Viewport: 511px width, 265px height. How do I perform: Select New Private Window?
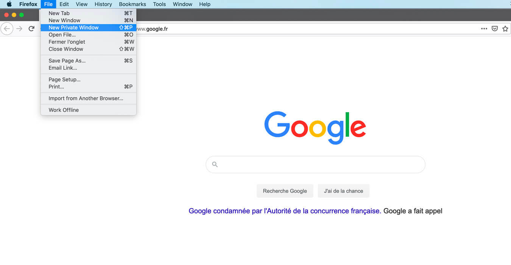89,28
